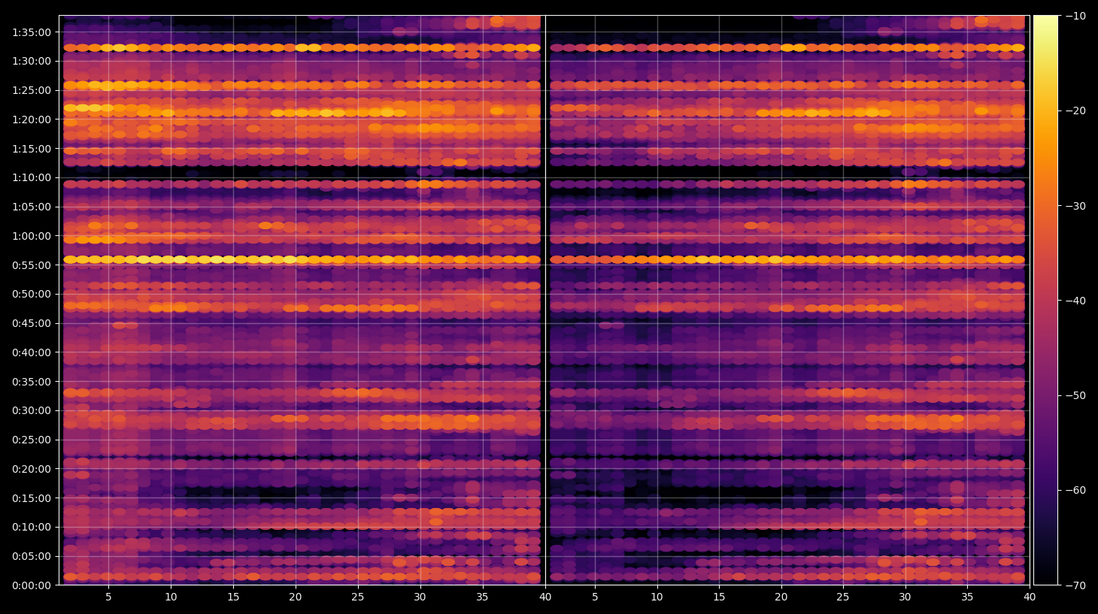Select the −60 colorbar scale label
This screenshot has height=614, width=1098.
click(1076, 490)
